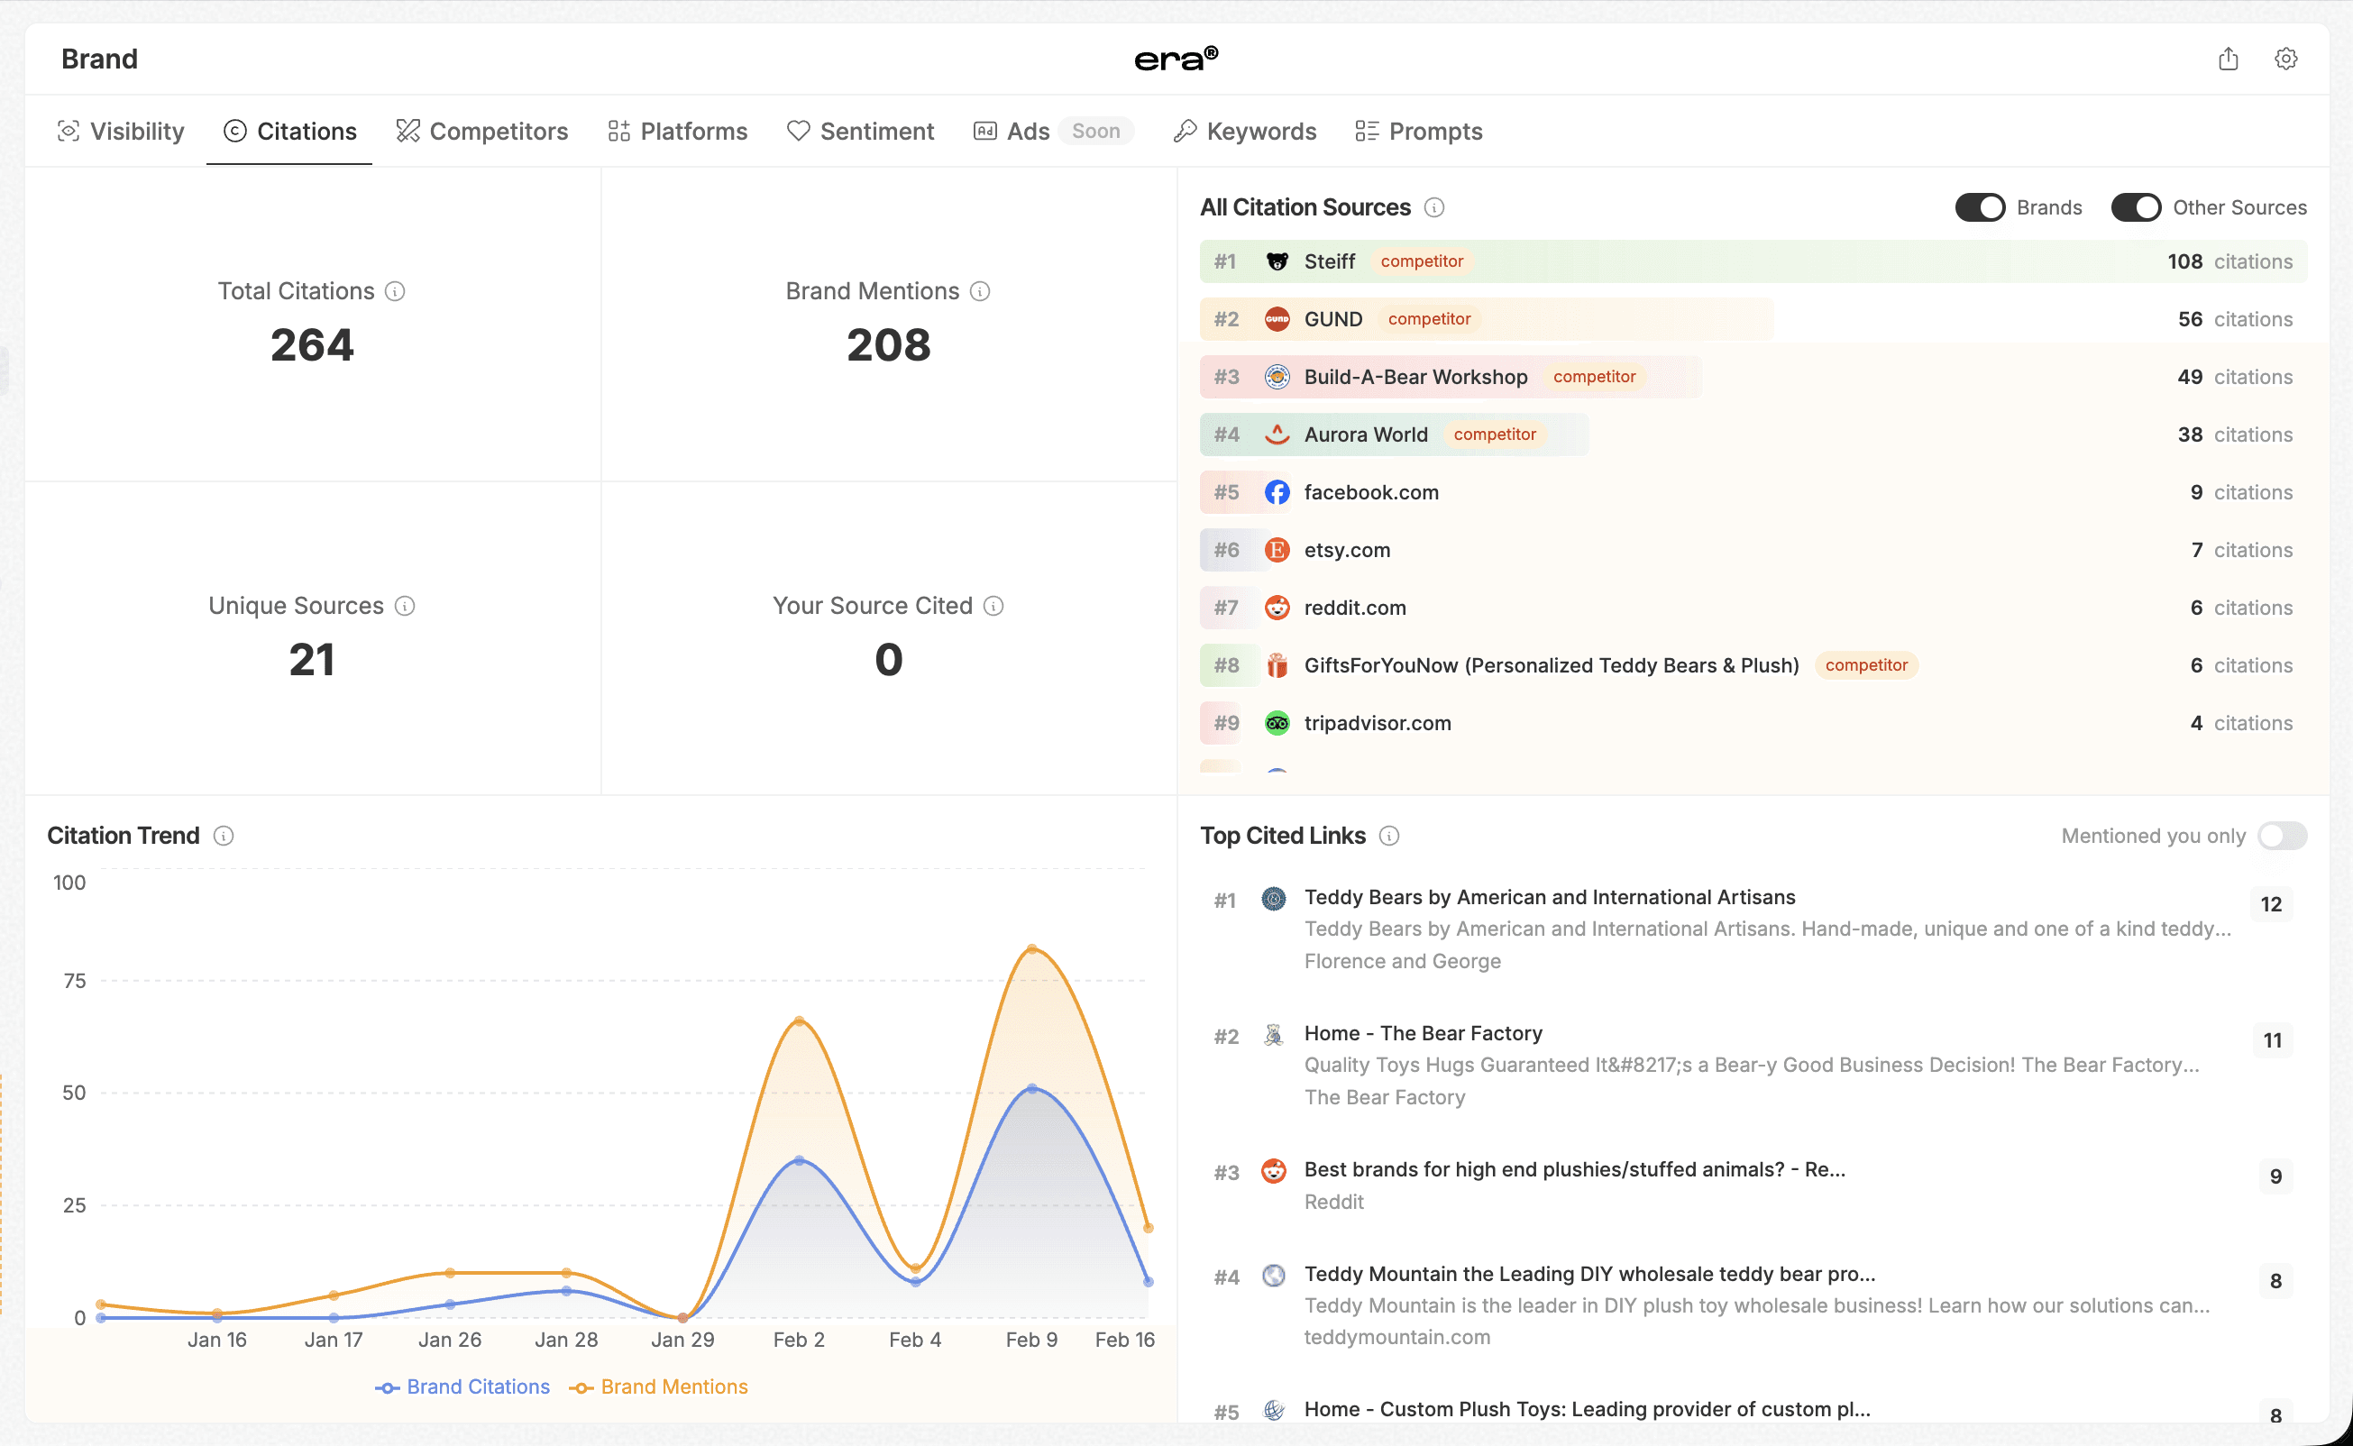Click info icon beside Brand Mentions
Viewport: 2353px width, 1446px height.
[980, 292]
